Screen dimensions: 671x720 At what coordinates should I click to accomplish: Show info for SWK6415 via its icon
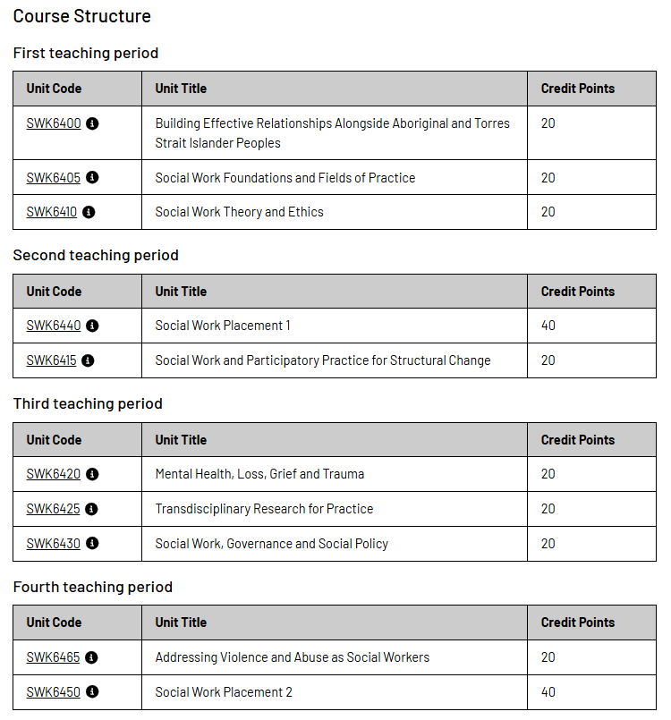pyautogui.click(x=88, y=360)
